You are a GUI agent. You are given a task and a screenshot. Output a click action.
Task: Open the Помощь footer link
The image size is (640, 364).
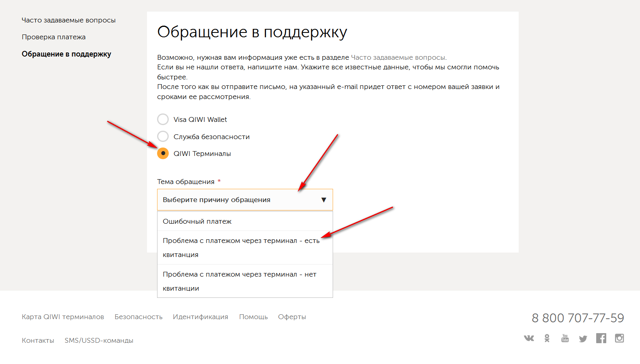pyautogui.click(x=254, y=317)
